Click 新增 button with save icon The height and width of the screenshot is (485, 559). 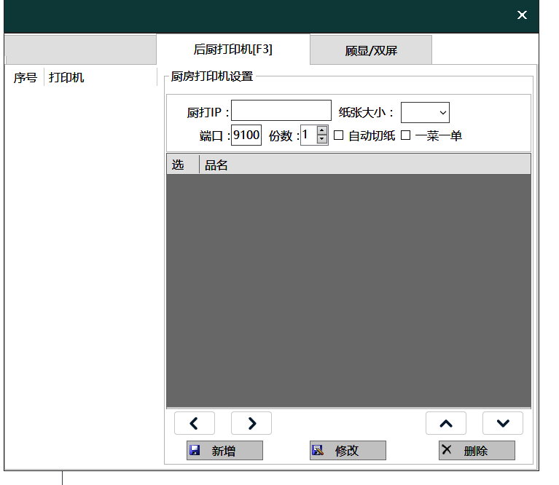[224, 451]
